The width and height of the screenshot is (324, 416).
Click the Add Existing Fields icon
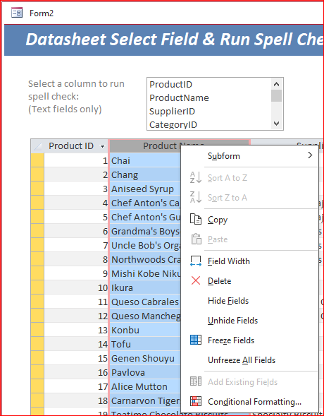(x=196, y=381)
